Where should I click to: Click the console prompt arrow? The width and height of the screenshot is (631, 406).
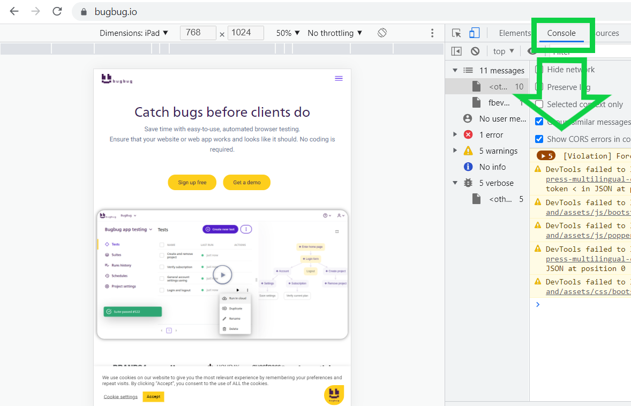tap(538, 305)
